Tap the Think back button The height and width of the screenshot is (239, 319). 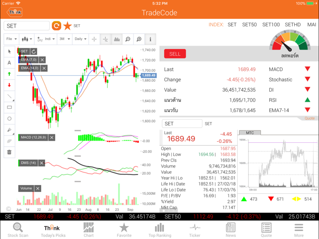(14, 12)
